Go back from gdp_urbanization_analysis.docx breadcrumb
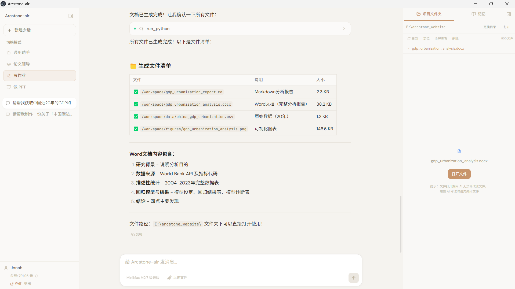The height and width of the screenshot is (289, 515). point(408,49)
